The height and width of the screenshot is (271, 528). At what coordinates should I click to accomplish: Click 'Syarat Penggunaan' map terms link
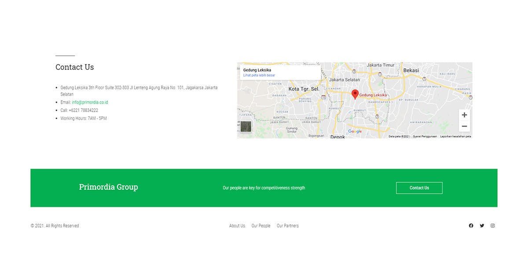coord(425,137)
